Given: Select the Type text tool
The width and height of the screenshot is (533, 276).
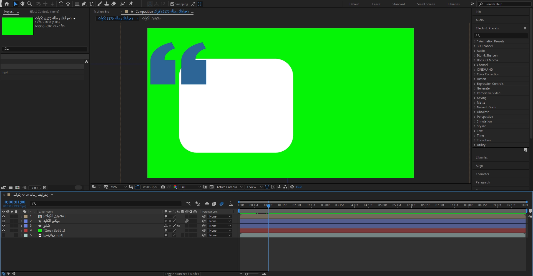Looking at the screenshot, I should (x=91, y=4).
